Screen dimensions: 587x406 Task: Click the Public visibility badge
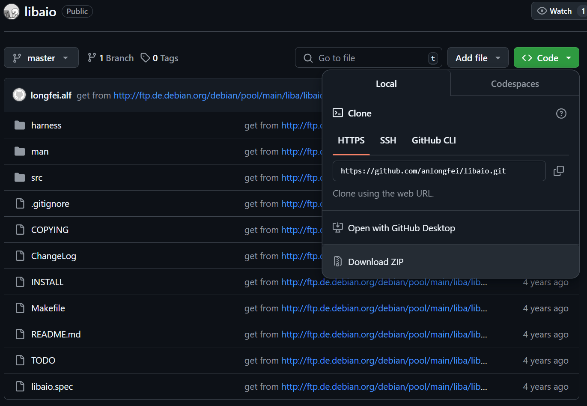(x=77, y=11)
